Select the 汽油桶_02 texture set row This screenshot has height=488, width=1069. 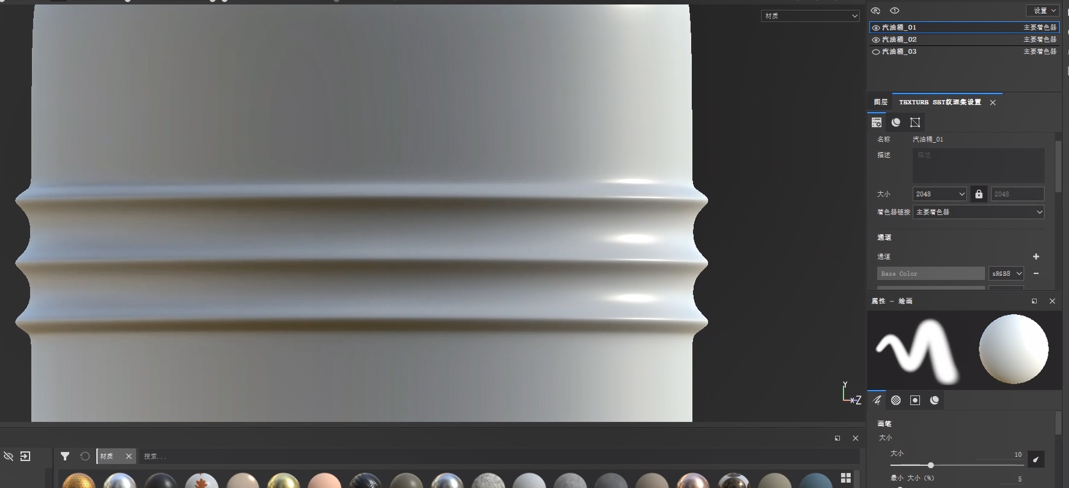964,40
